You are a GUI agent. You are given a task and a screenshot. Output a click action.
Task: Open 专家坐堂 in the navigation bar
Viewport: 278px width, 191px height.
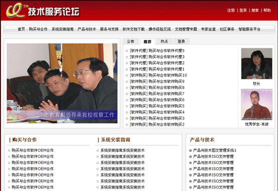(x=208, y=29)
